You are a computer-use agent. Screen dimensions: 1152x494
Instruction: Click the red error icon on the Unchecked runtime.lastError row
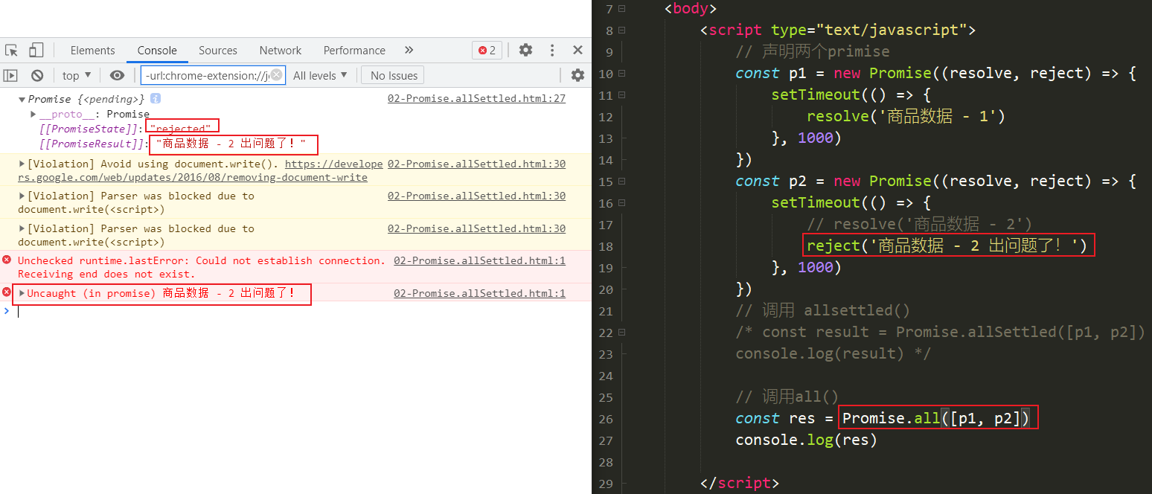(x=7, y=260)
